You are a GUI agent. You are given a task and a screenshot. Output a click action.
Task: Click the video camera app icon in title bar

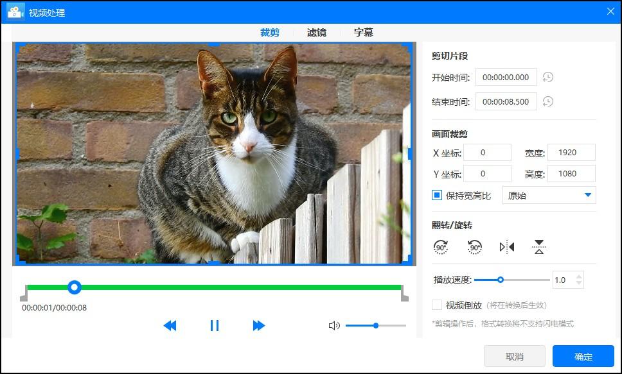point(15,12)
